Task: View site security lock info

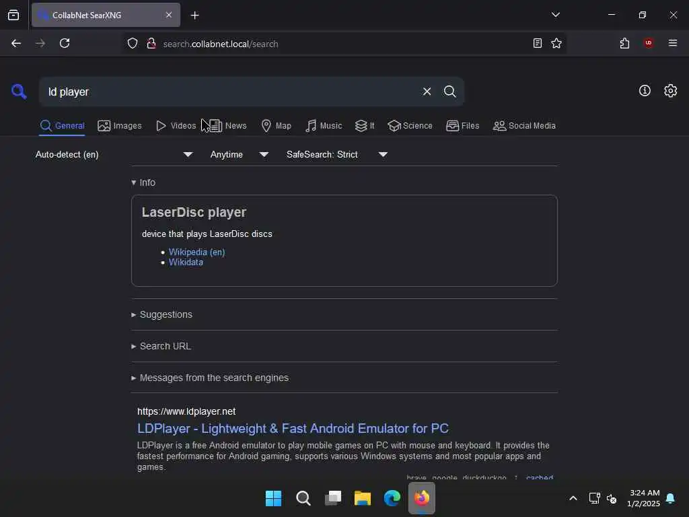Action: pyautogui.click(x=151, y=43)
